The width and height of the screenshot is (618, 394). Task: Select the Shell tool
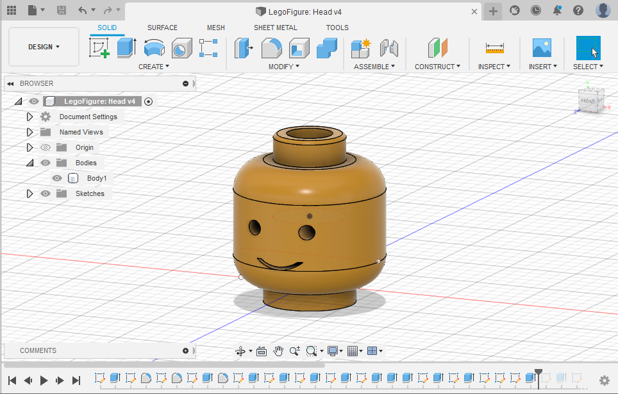pos(299,48)
